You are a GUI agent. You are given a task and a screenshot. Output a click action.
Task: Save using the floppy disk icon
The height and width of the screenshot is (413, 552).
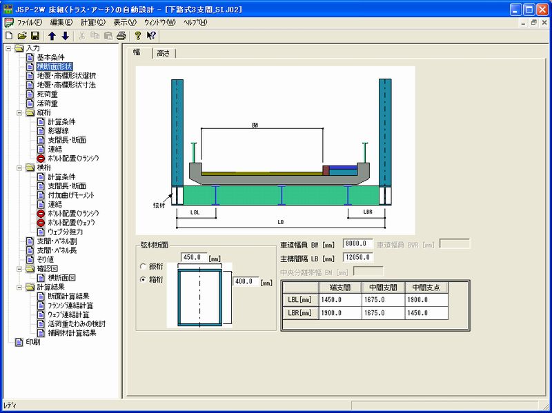(x=34, y=35)
